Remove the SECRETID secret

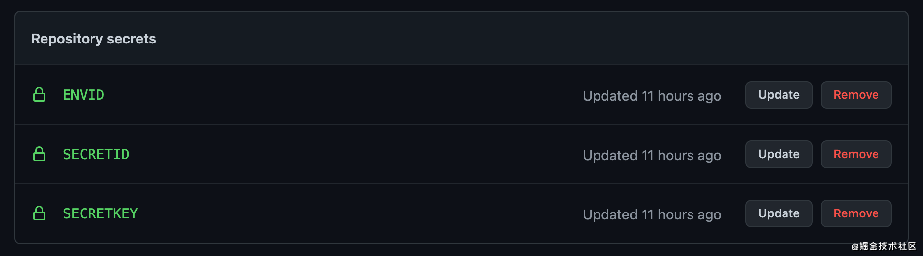tap(856, 154)
